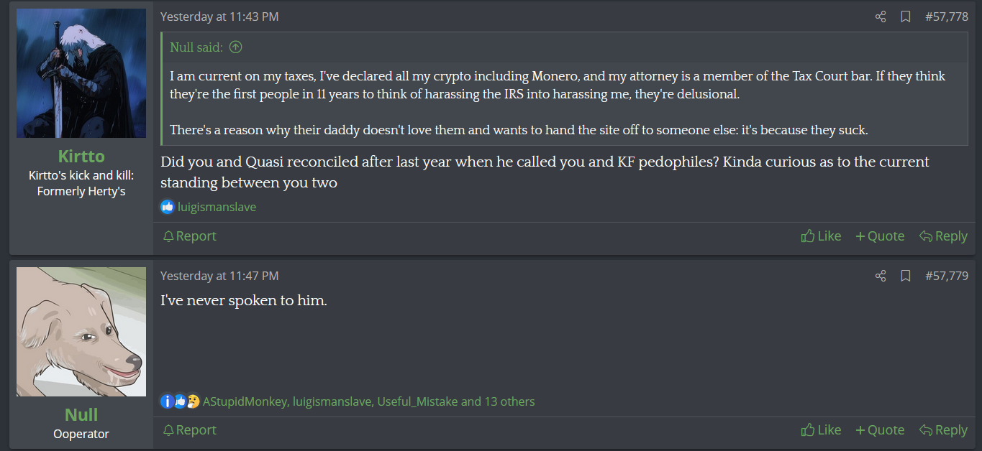Open Kirtto's avatar image

[x=81, y=73]
